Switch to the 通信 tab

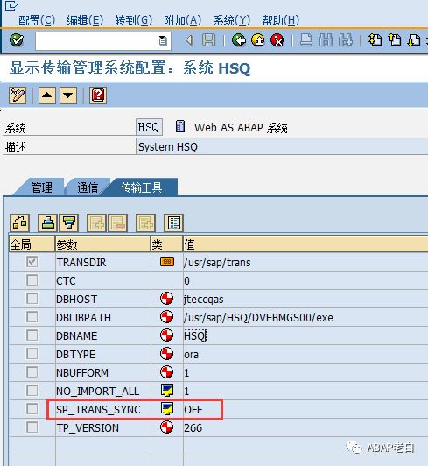(x=88, y=187)
